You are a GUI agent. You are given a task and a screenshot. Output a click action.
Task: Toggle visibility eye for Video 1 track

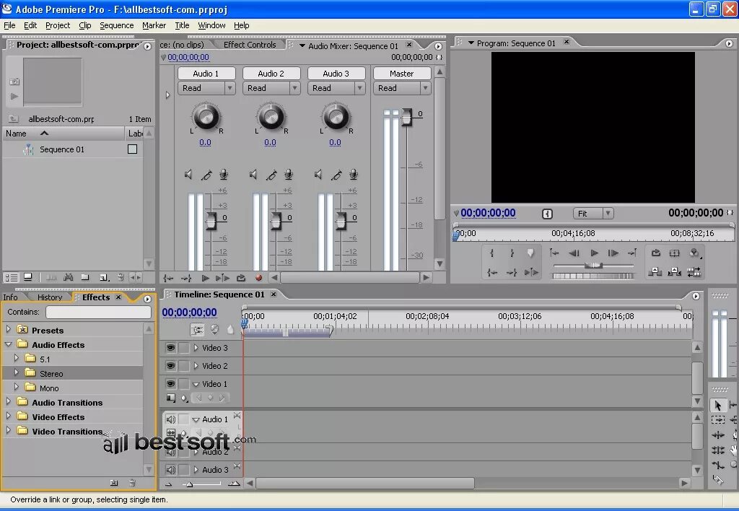(170, 384)
